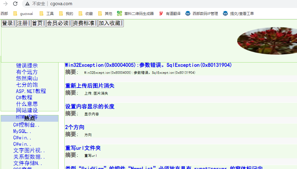
Task: Open the 工具 bookmark folder
Action: 47,13
